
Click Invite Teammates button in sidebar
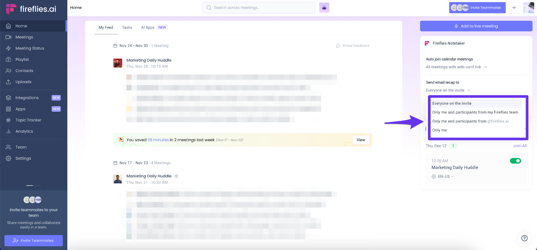pyautogui.click(x=34, y=241)
